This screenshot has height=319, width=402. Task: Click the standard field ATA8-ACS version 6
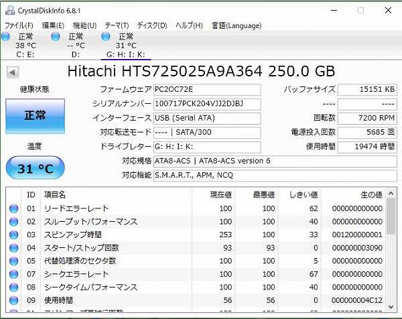[275, 162]
